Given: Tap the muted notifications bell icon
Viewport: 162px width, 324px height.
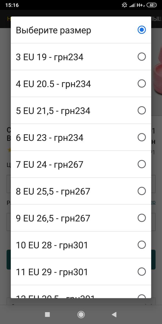Looking at the screenshot, I should 124,5.
